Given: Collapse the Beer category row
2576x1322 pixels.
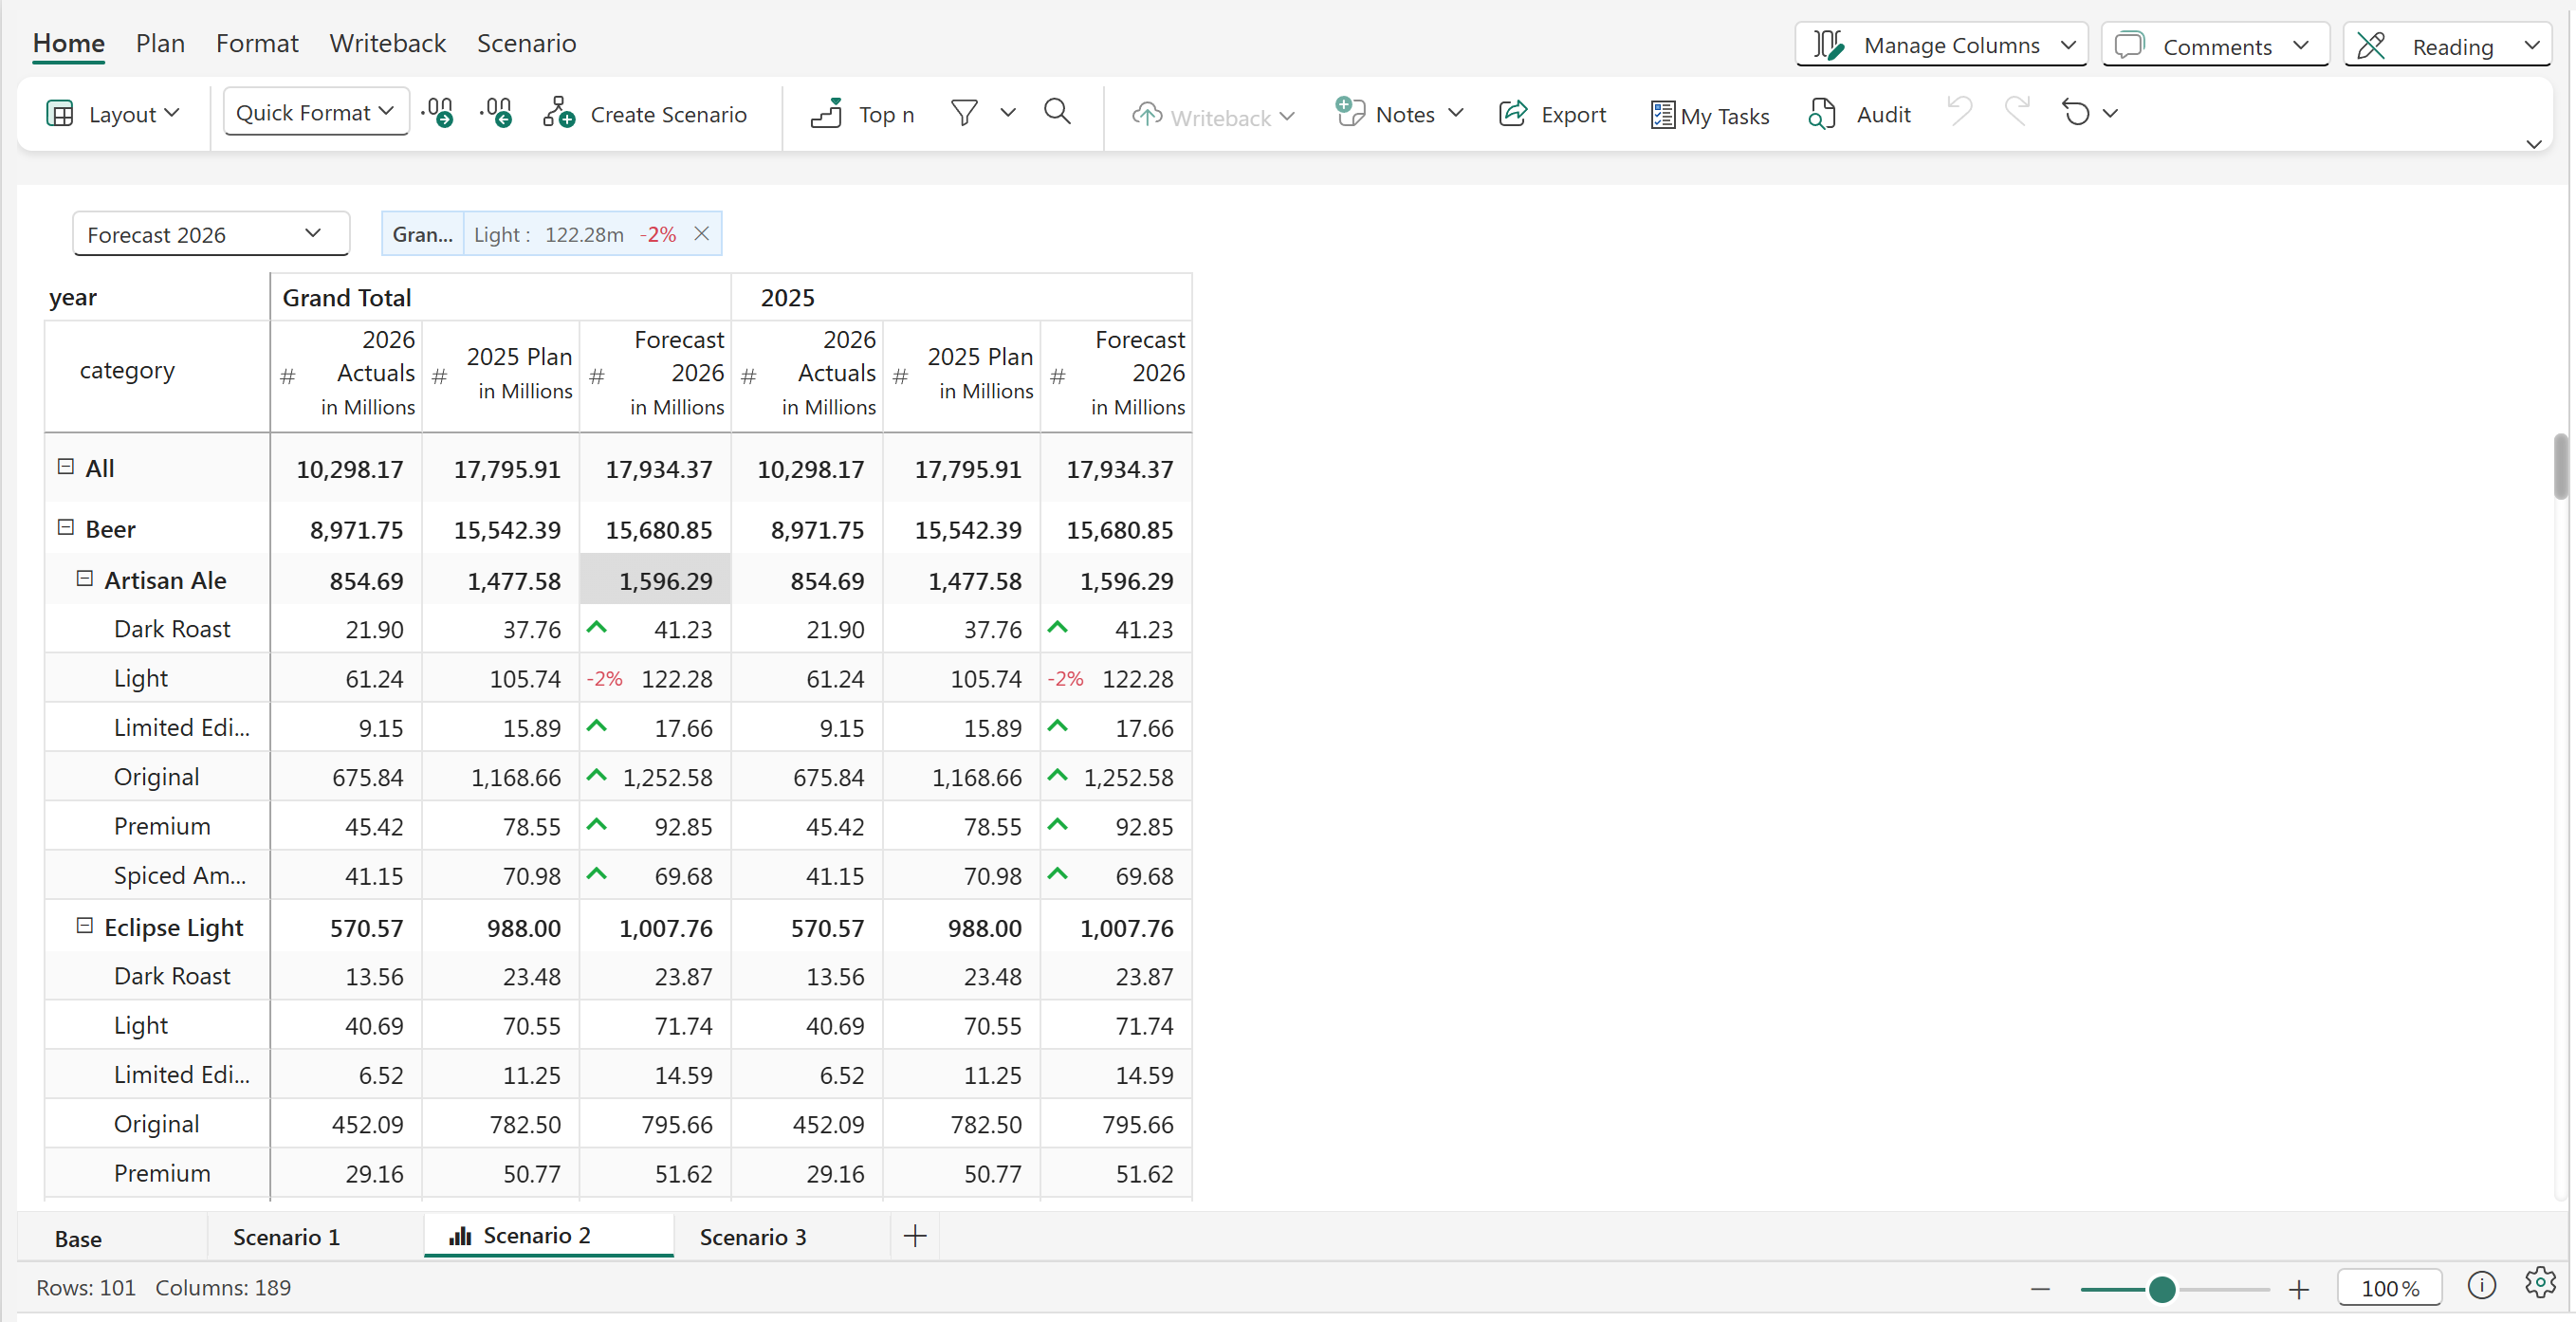Looking at the screenshot, I should pos(66,527).
